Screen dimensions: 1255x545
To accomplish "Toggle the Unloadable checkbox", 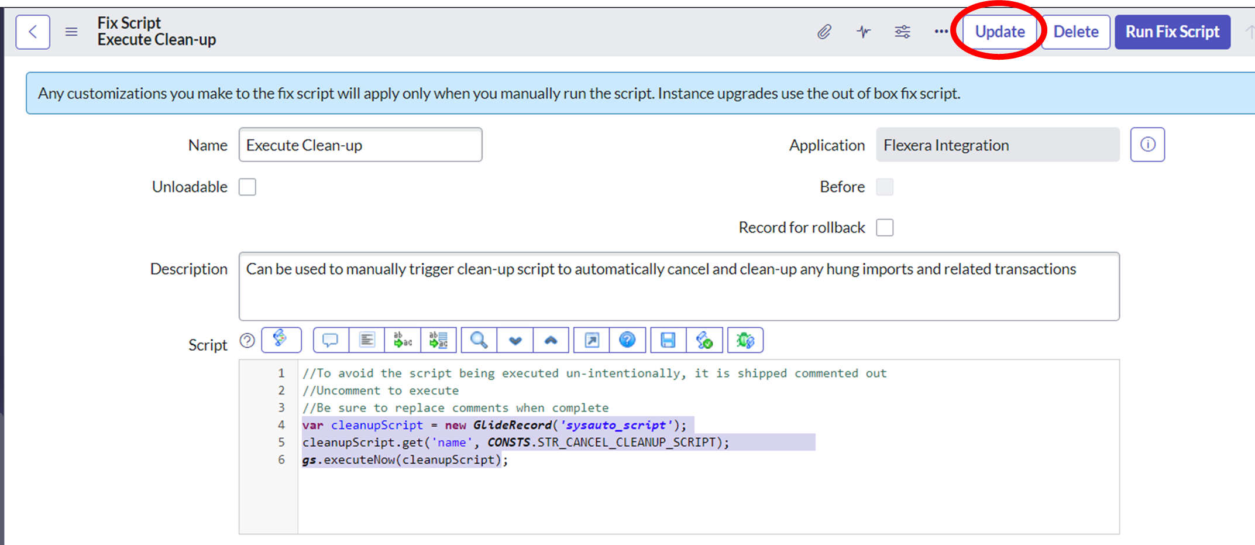I will click(x=247, y=187).
